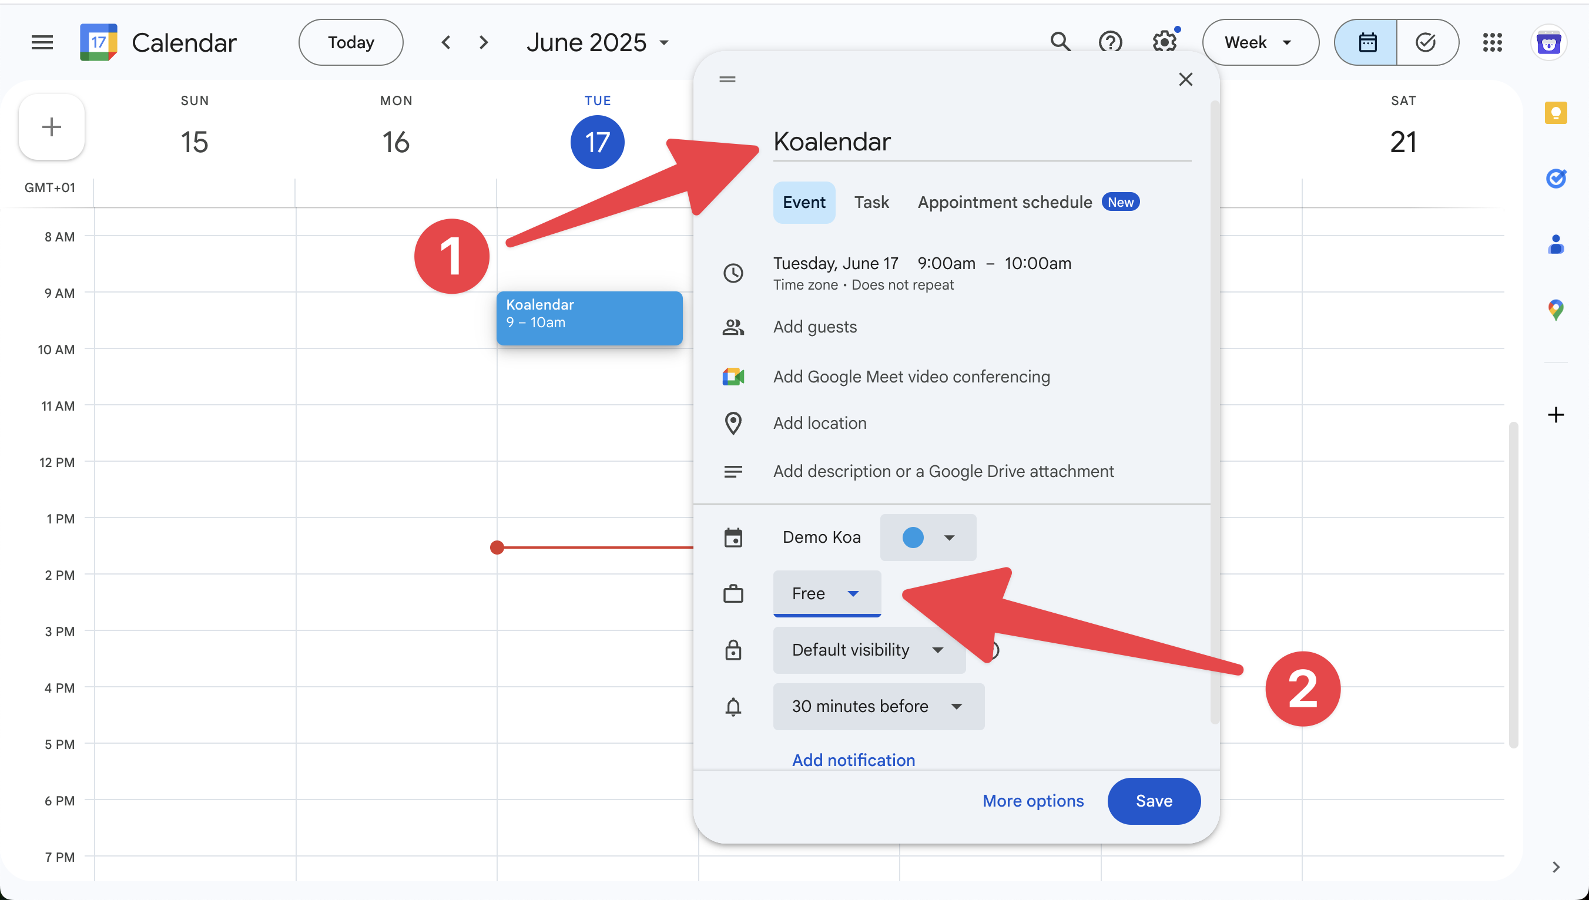Click the Google Meet icon
Image resolution: width=1589 pixels, height=900 pixels.
(733, 377)
